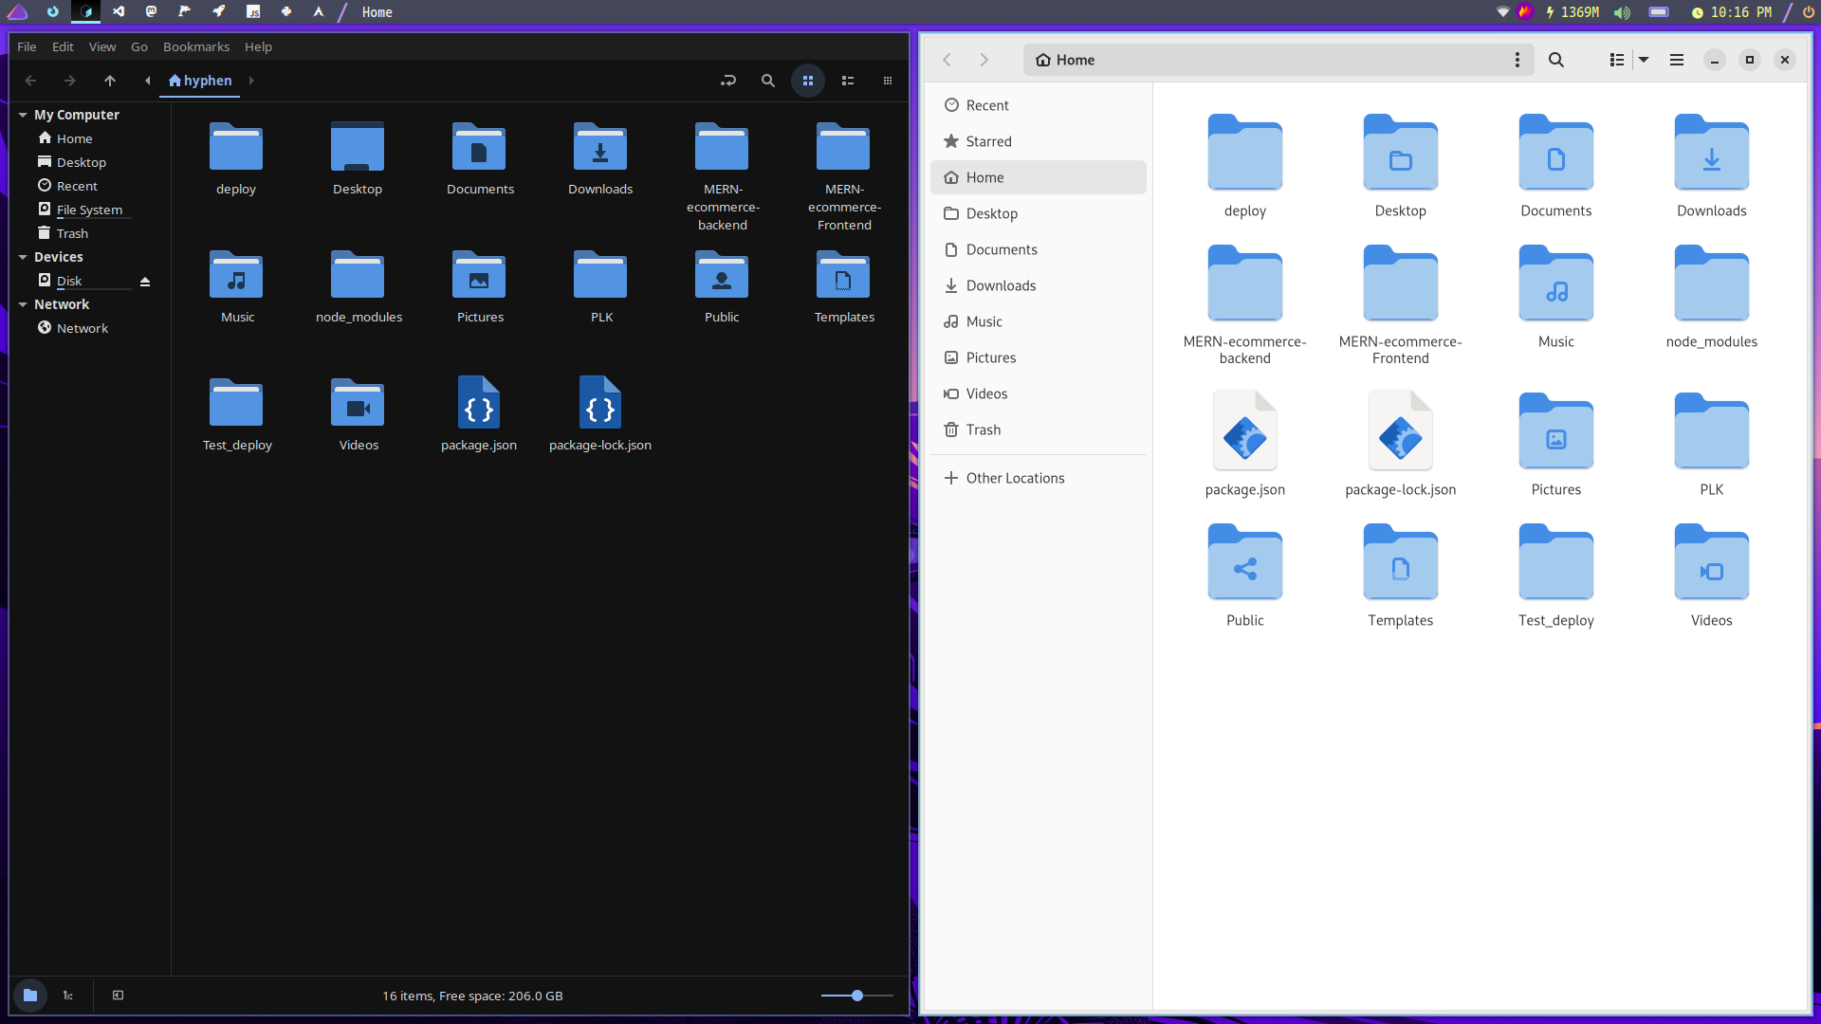Open Trash in Nemo sidebar

point(72,233)
